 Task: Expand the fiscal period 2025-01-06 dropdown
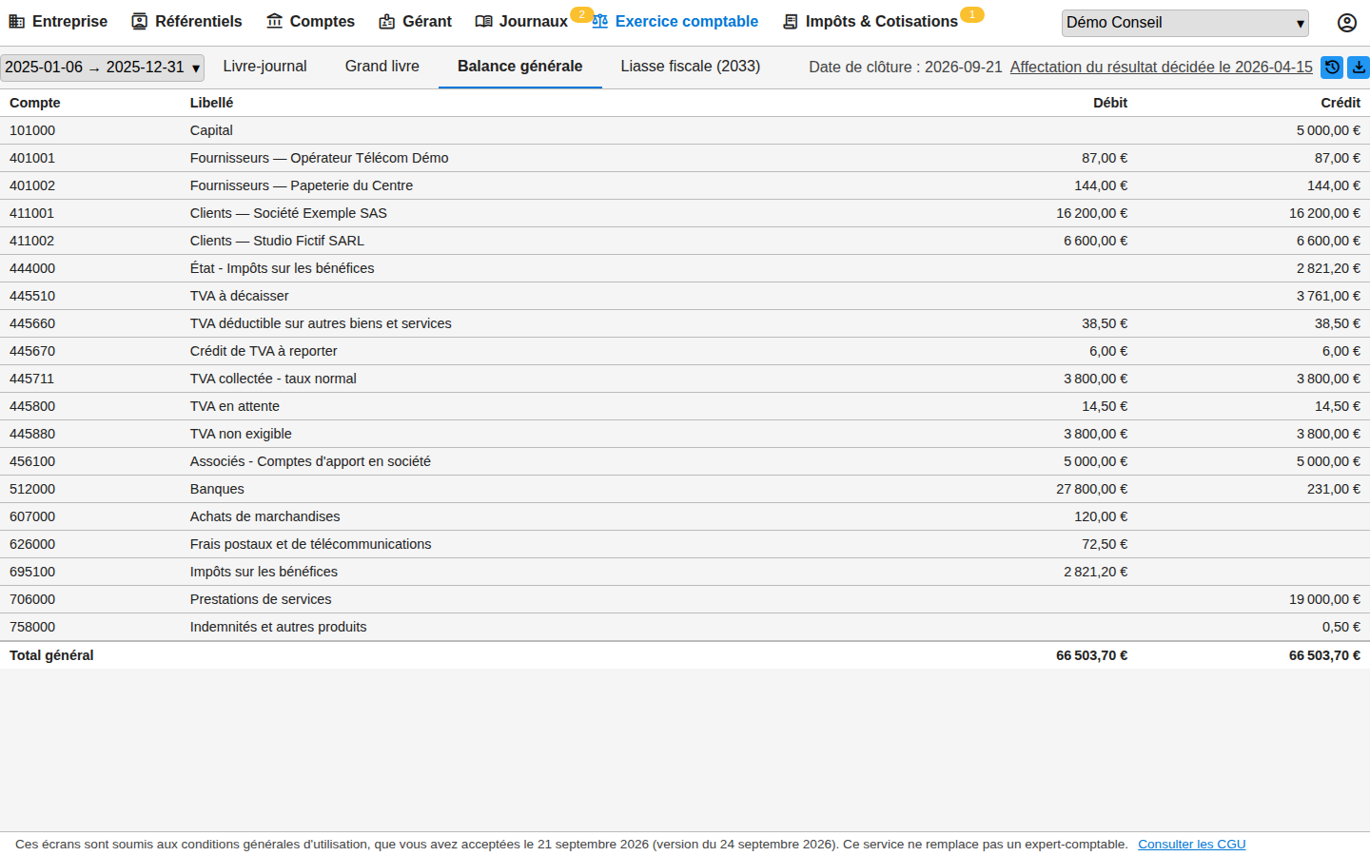click(103, 68)
